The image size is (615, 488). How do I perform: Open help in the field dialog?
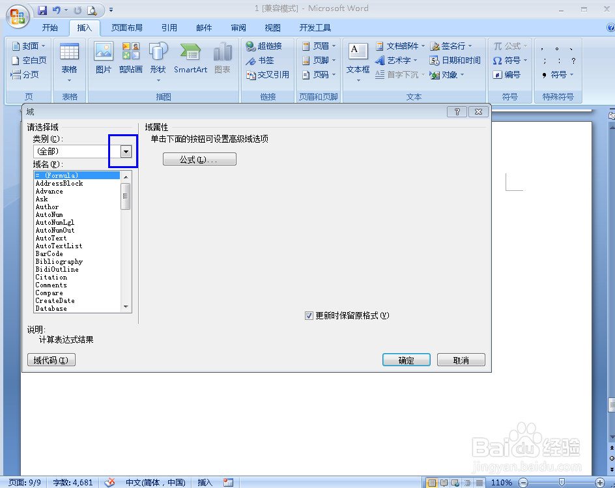pyautogui.click(x=457, y=112)
